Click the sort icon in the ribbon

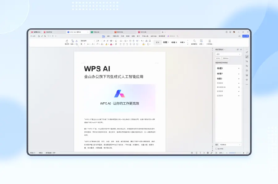click(146, 41)
